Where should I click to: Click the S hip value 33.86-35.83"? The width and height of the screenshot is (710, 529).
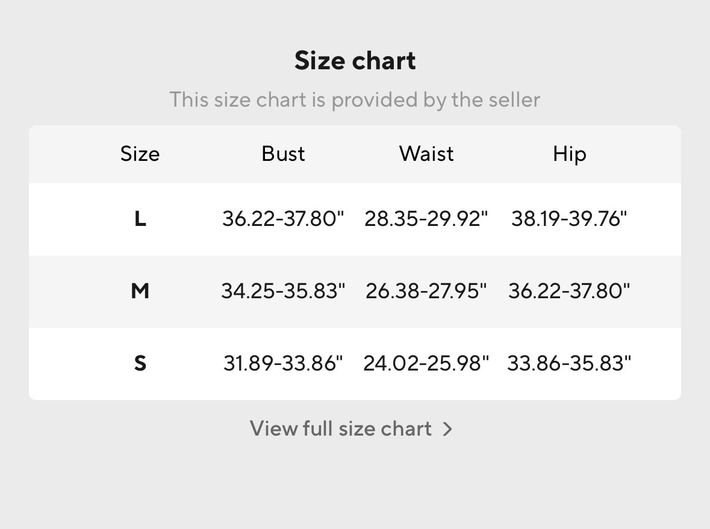[x=569, y=364]
